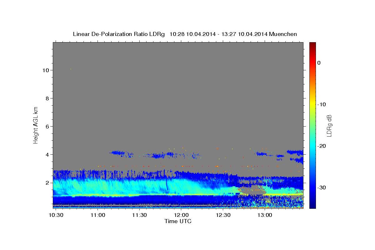Click the height tick label 2

(47, 183)
